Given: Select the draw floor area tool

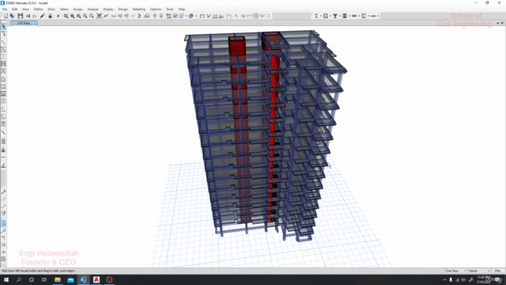Looking at the screenshot, I should [x=3, y=79].
